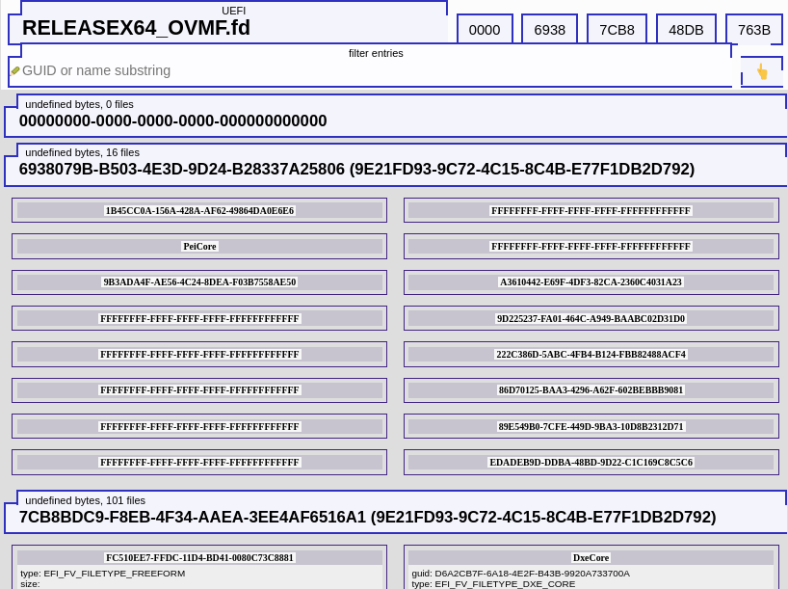Open the 89E549B0-7CFE-449D file entry
Screen dimensions: 788x589
[591, 426]
